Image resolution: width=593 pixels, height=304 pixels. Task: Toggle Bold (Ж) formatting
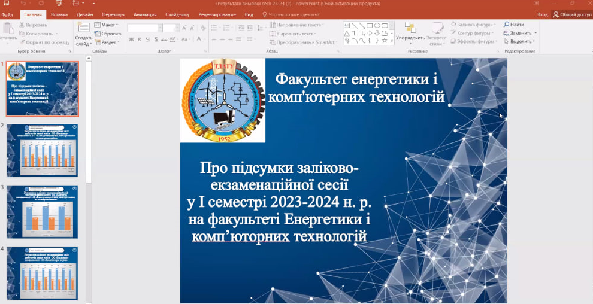(x=132, y=39)
